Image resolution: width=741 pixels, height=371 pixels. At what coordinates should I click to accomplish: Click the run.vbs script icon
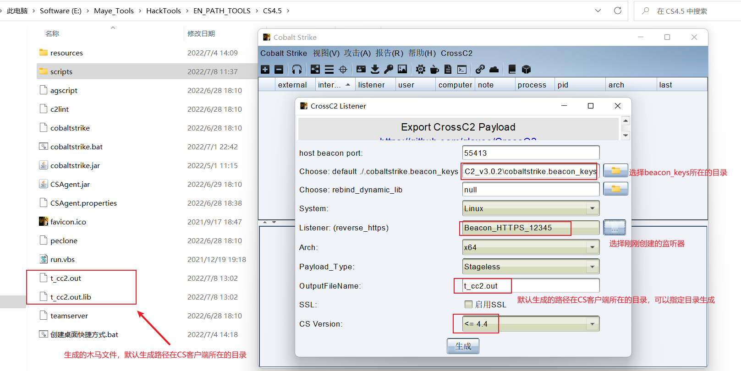click(44, 259)
